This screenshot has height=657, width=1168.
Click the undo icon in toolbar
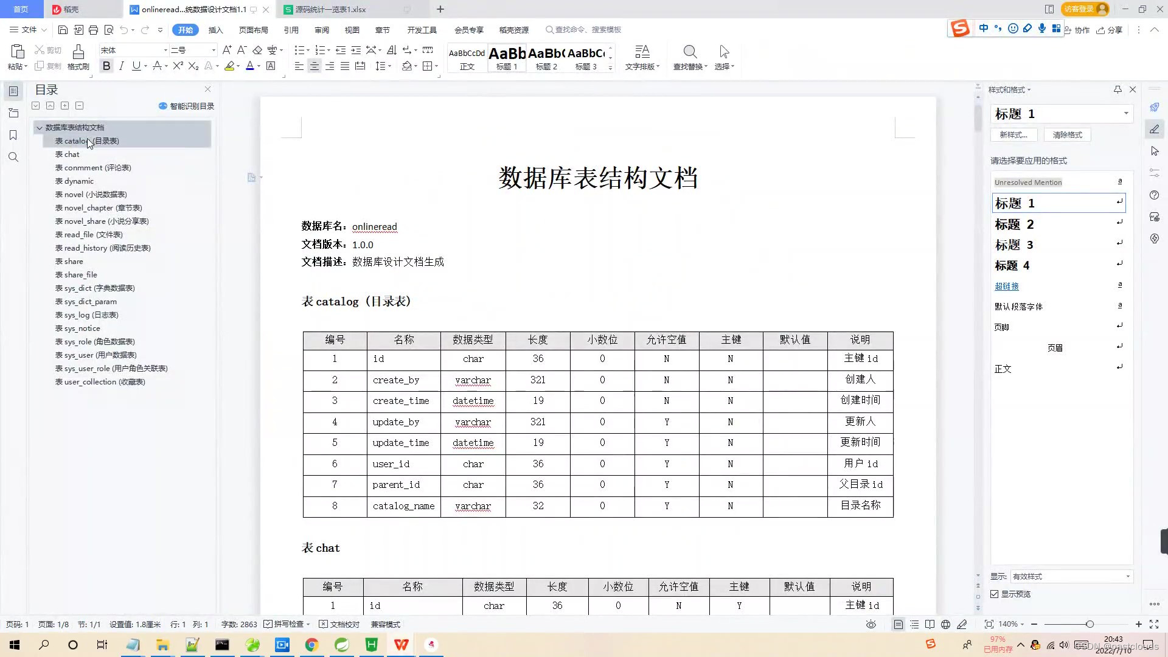pyautogui.click(x=123, y=30)
